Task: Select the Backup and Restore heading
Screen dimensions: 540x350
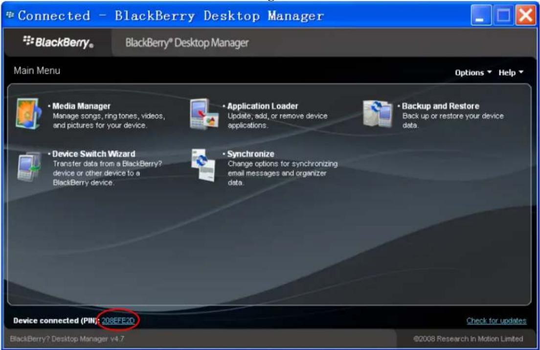Action: [441, 106]
